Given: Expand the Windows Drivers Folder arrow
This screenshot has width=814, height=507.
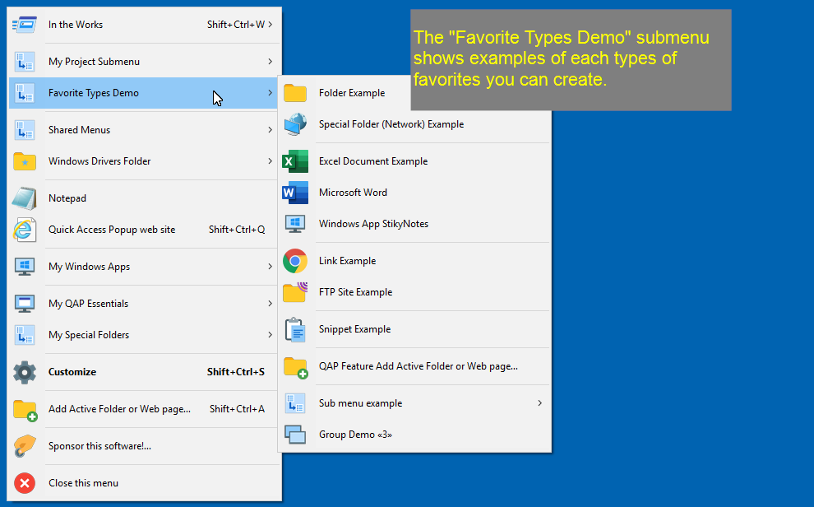Looking at the screenshot, I should point(270,161).
